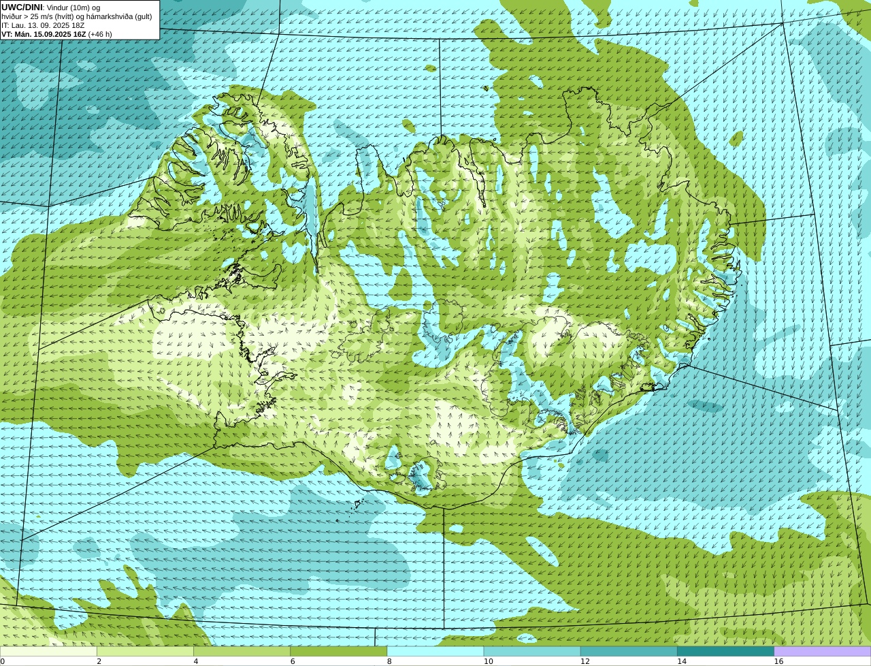Click the 0–2 m/s pale legend swatch

[48, 652]
